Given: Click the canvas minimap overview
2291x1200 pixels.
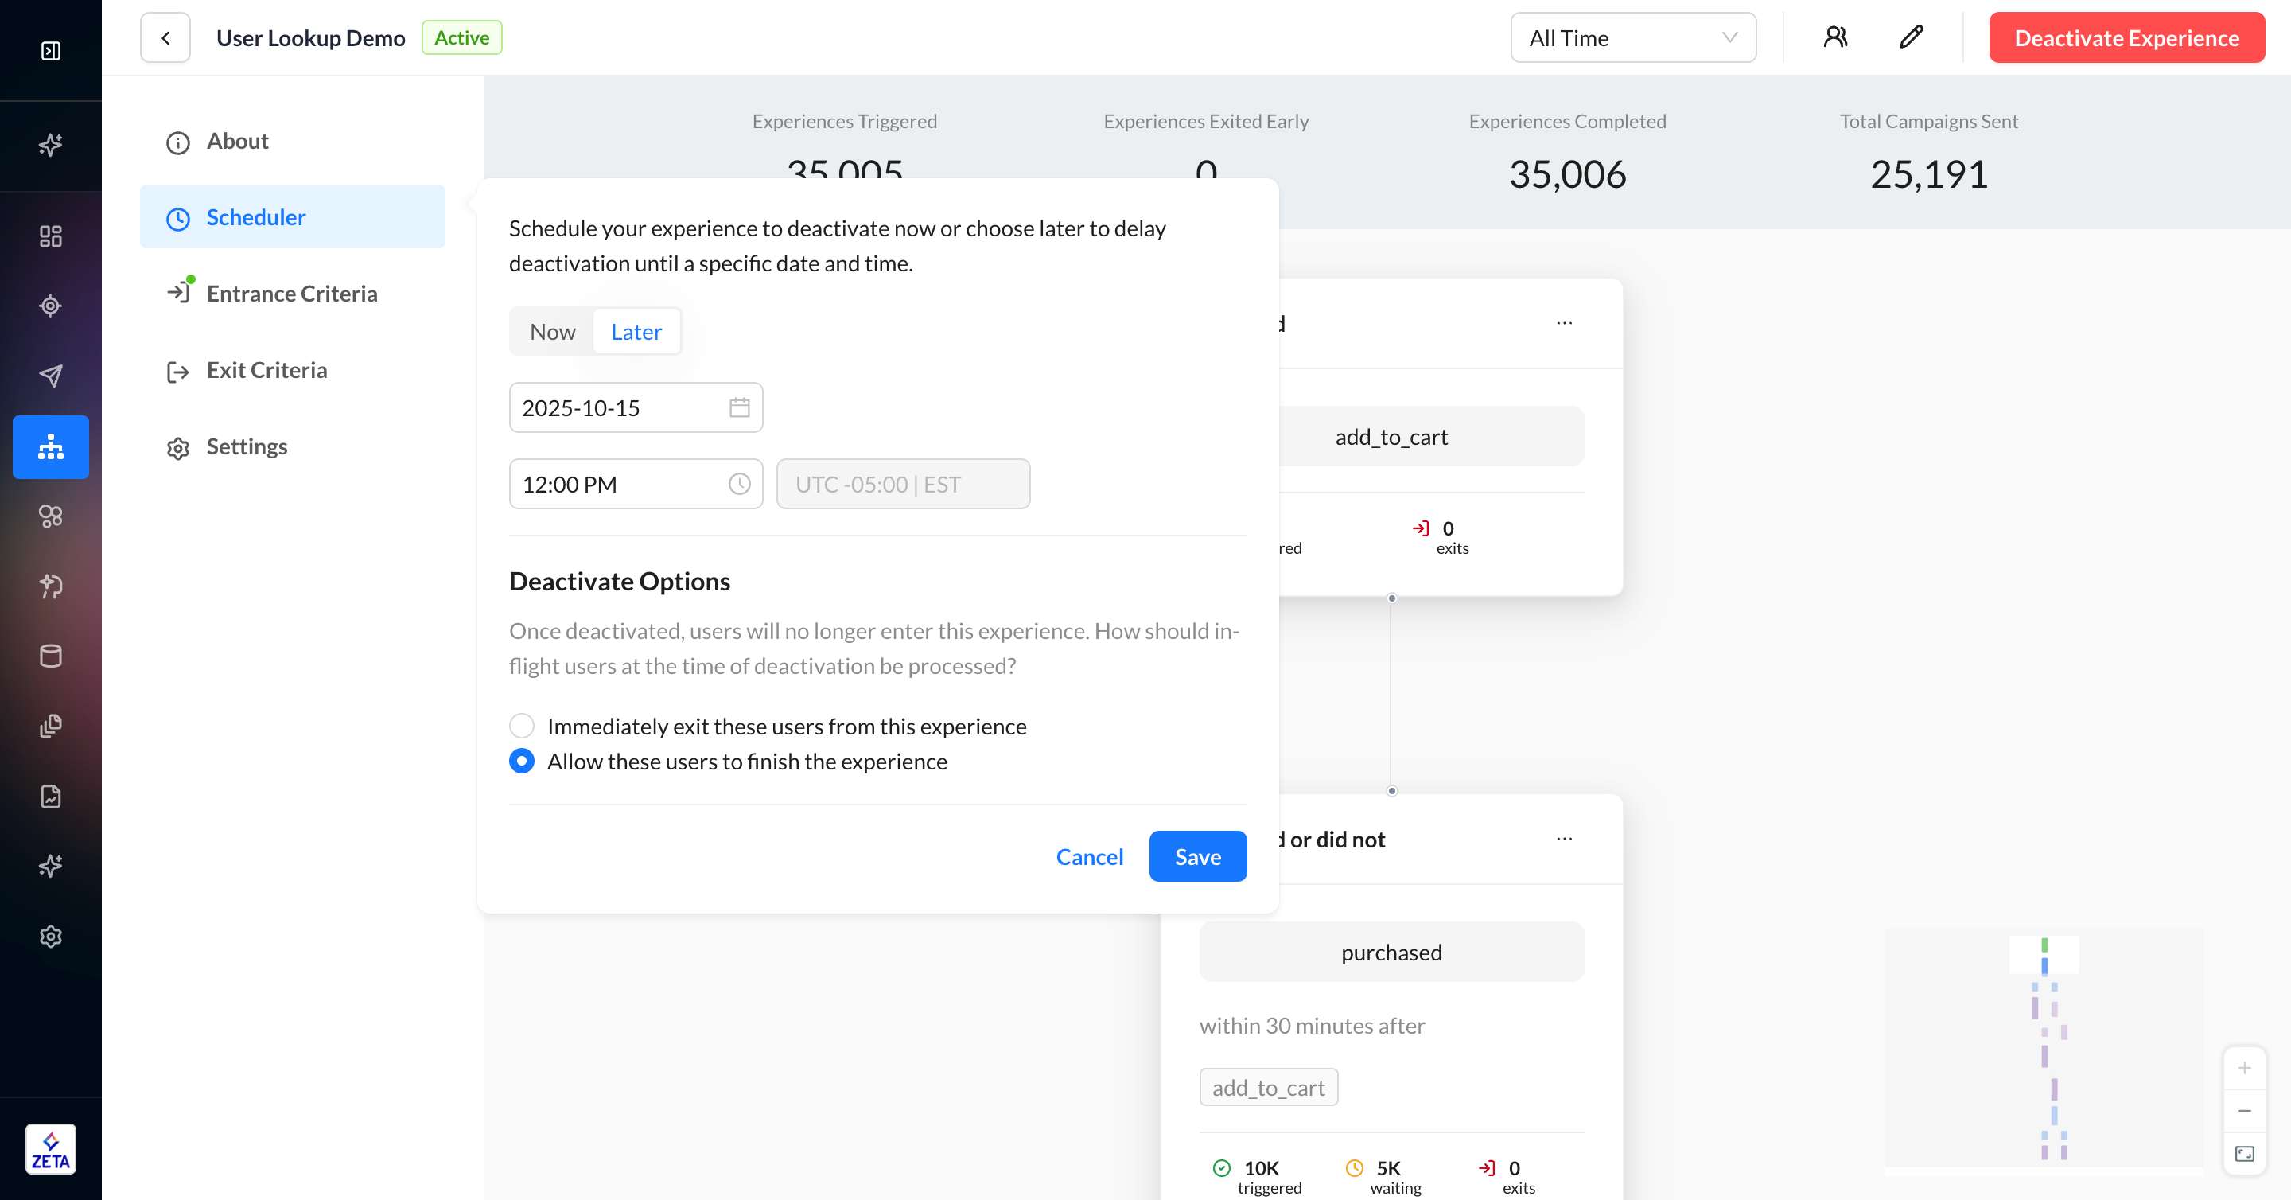Looking at the screenshot, I should pyautogui.click(x=2044, y=1050).
